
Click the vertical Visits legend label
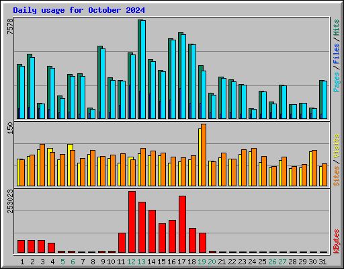tap(337, 147)
